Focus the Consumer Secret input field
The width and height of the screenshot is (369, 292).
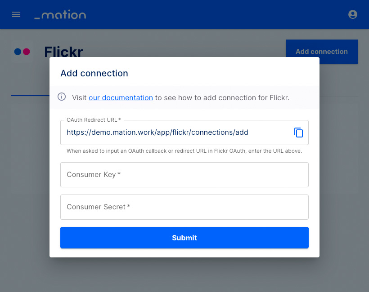point(184,207)
